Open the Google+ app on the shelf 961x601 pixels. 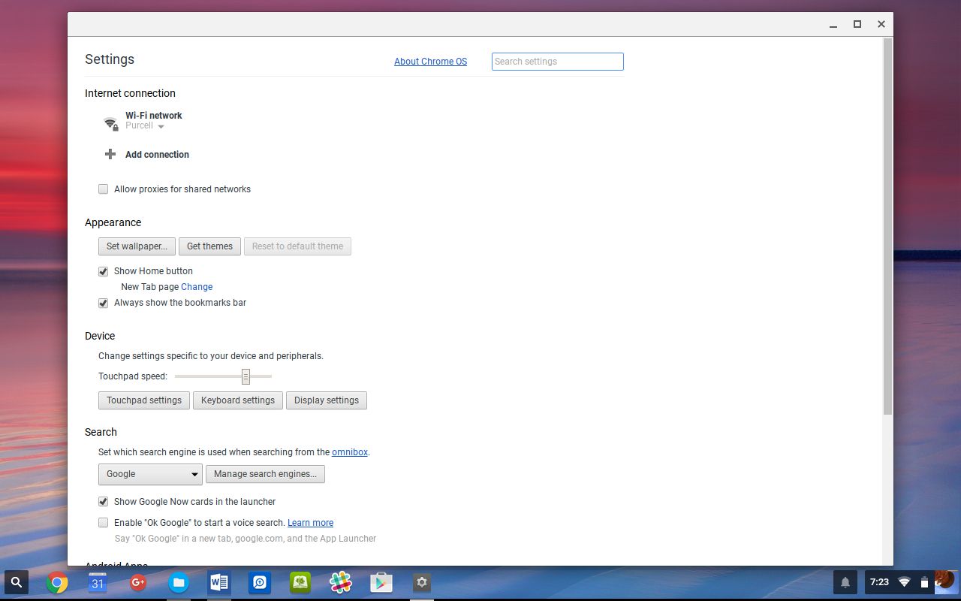tap(138, 582)
